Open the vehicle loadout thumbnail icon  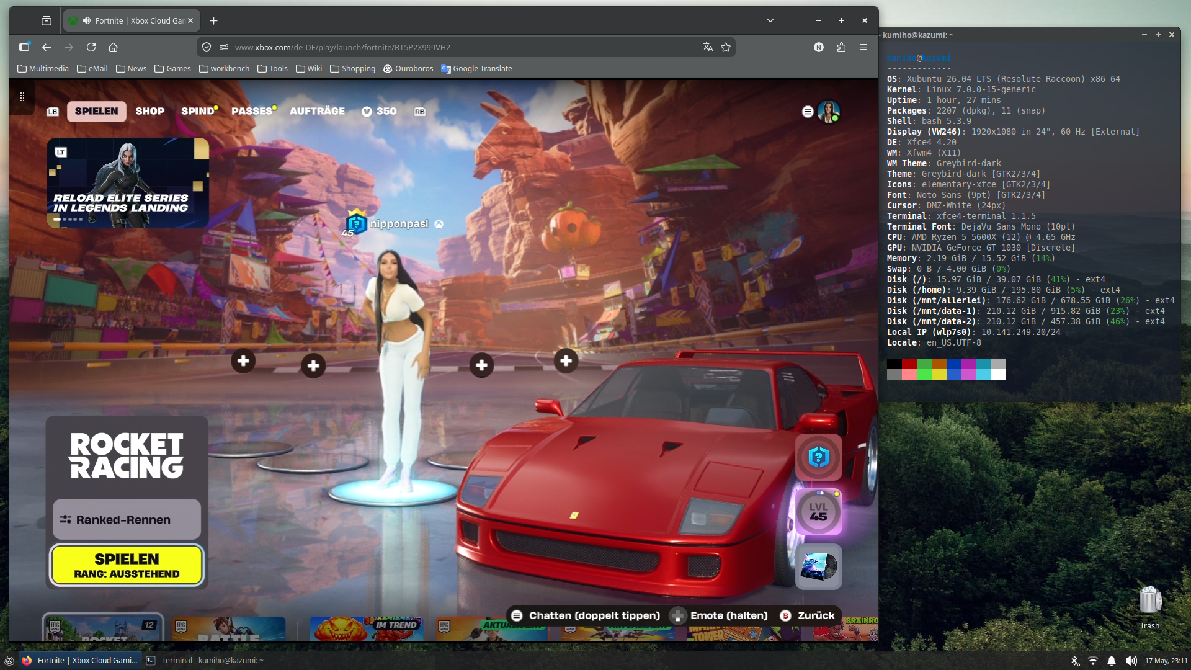coord(819,566)
